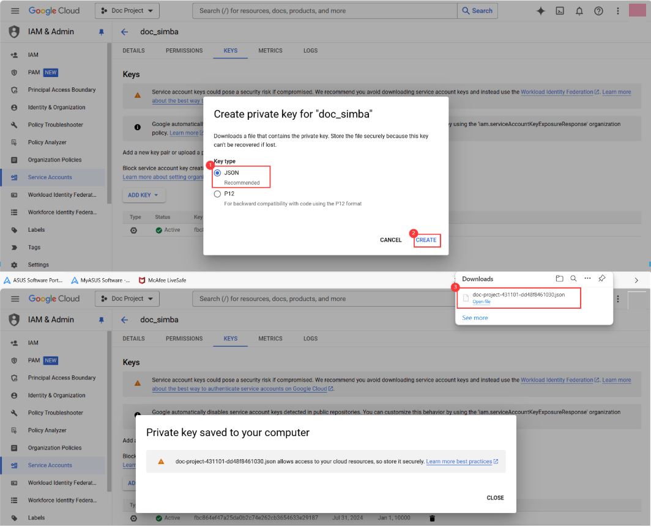The height and width of the screenshot is (527, 651).
Task: Click CREATE in the private key dialog
Action: coord(426,240)
